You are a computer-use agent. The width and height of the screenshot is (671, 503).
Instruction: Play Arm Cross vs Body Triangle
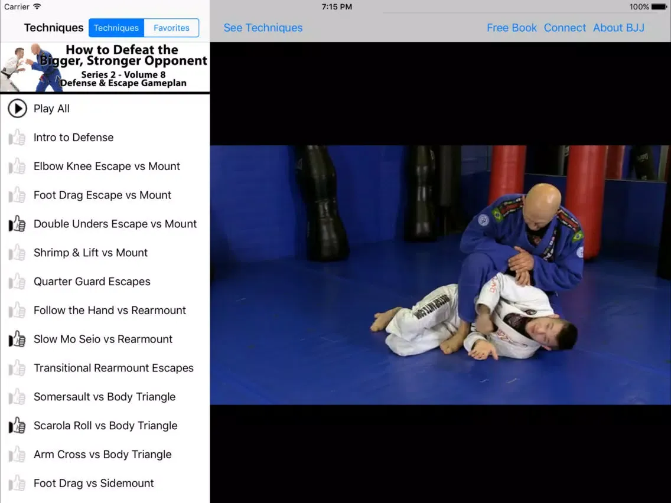[x=102, y=454]
